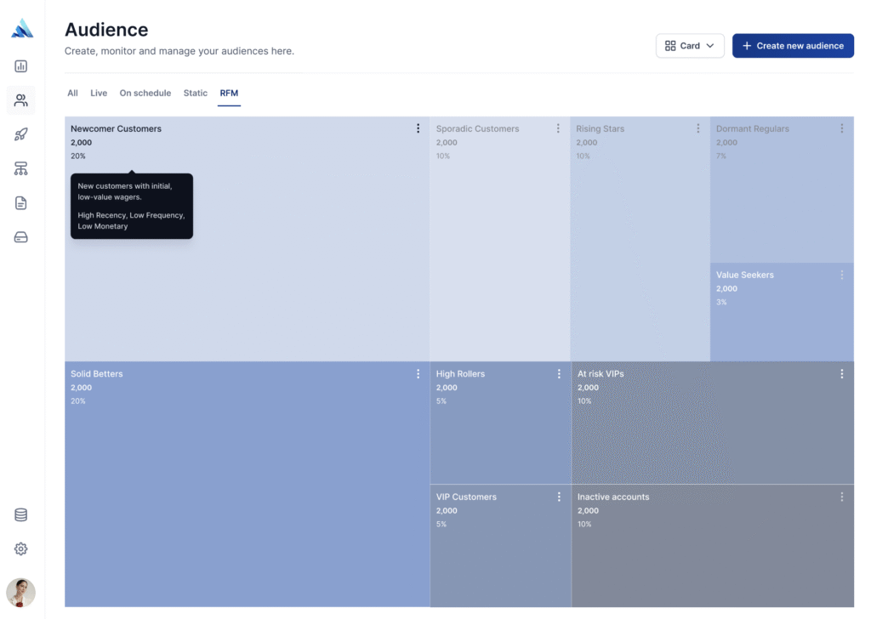This screenshot has height=619, width=871.
Task: Open Newcomer Customers three-dot menu
Action: [418, 128]
